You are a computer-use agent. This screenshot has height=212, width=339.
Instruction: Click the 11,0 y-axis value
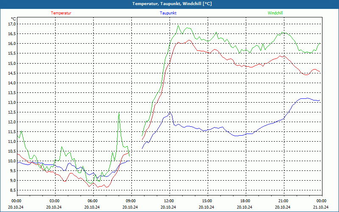(12, 141)
